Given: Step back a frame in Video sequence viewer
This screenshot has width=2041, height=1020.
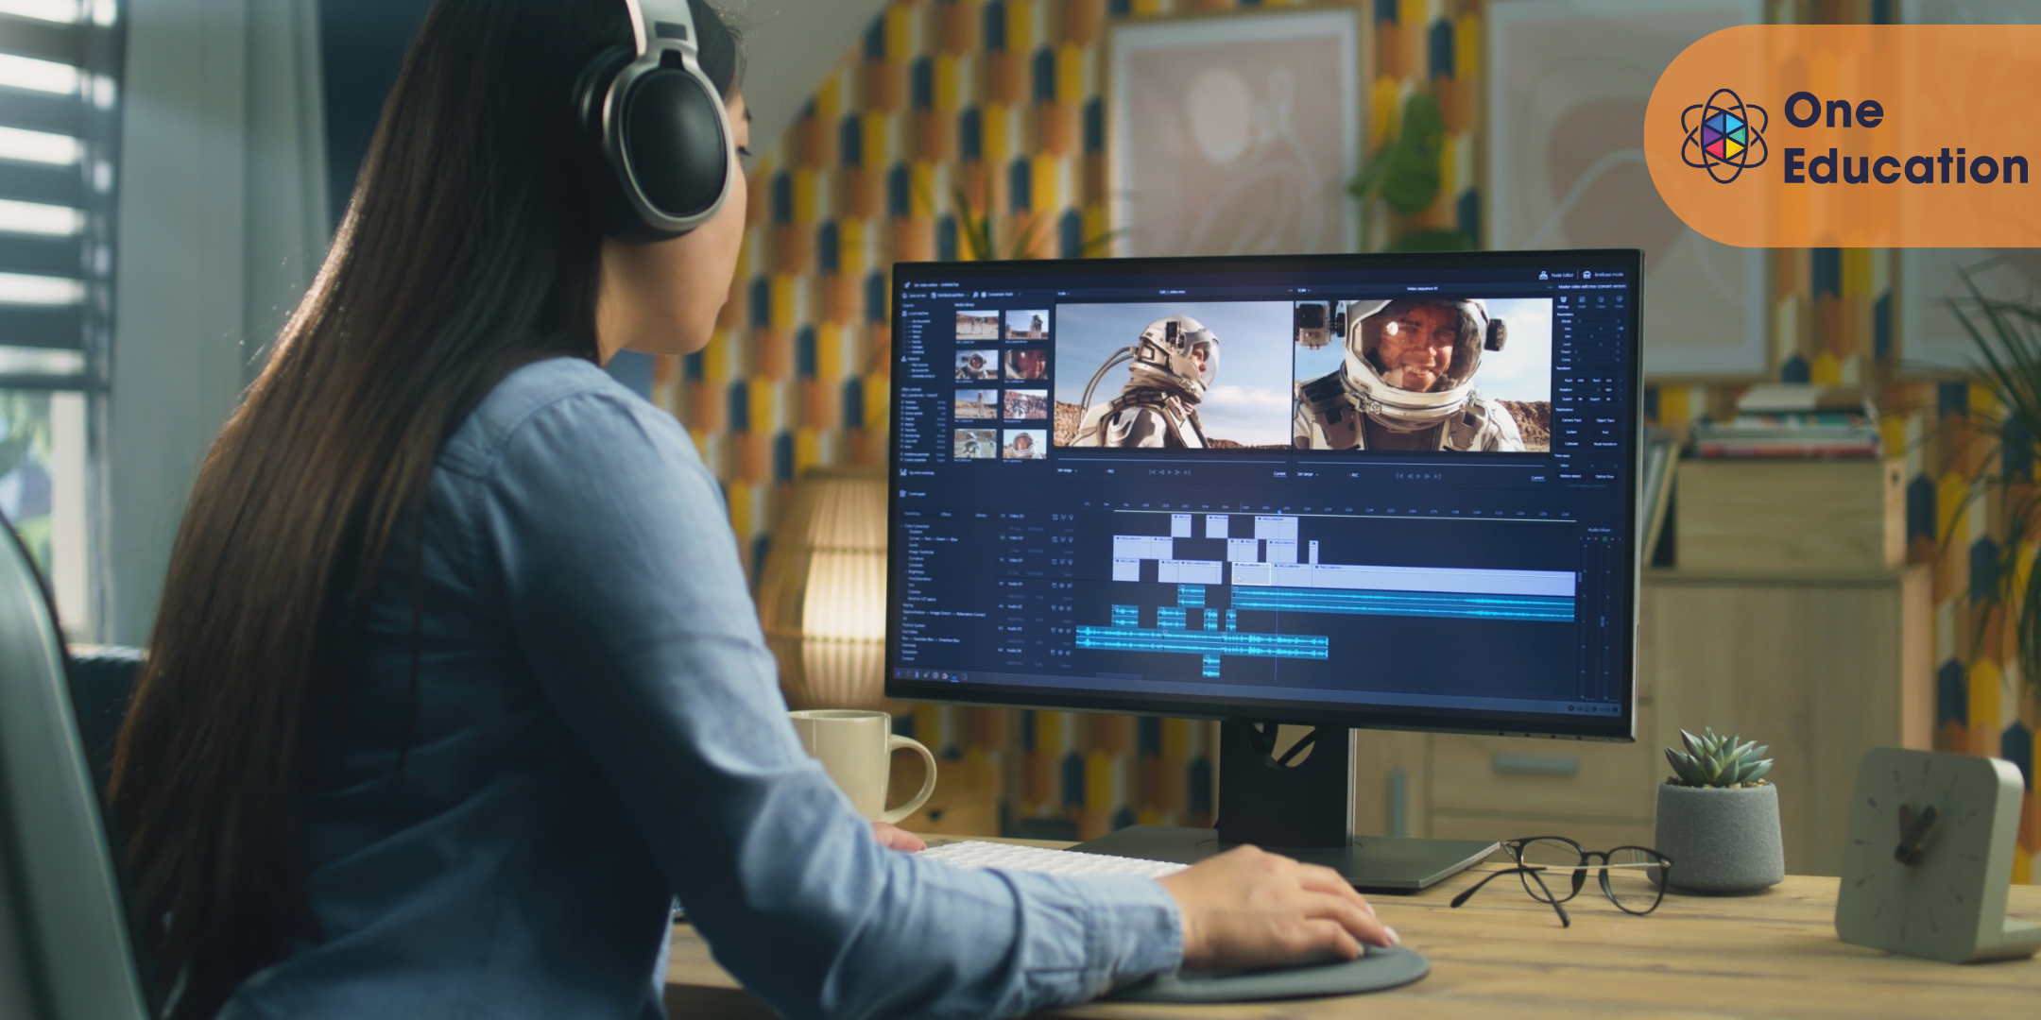Looking at the screenshot, I should point(1410,476).
